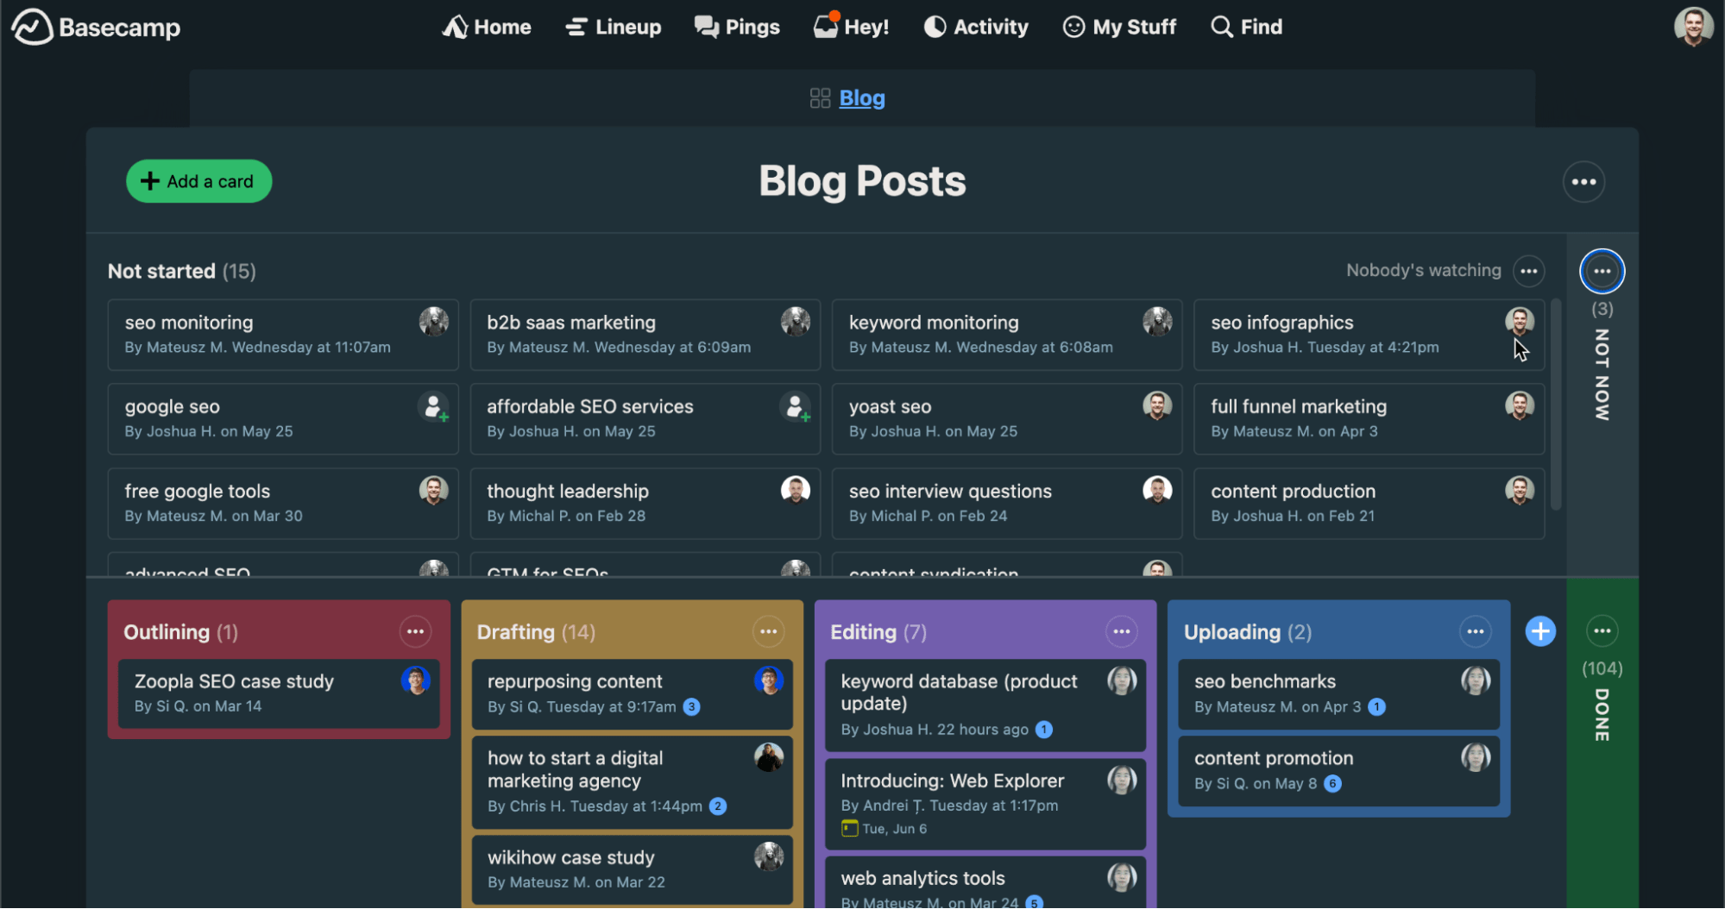The height and width of the screenshot is (909, 1725).
Task: Click the avatar on thought leadership card
Action: pyautogui.click(x=796, y=490)
